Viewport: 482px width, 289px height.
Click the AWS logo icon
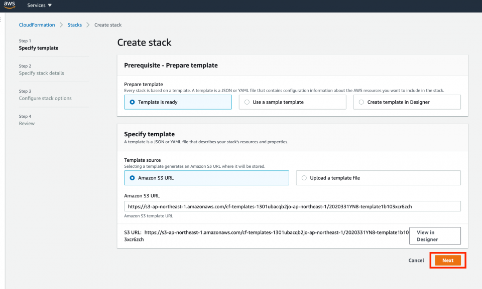[x=10, y=5]
